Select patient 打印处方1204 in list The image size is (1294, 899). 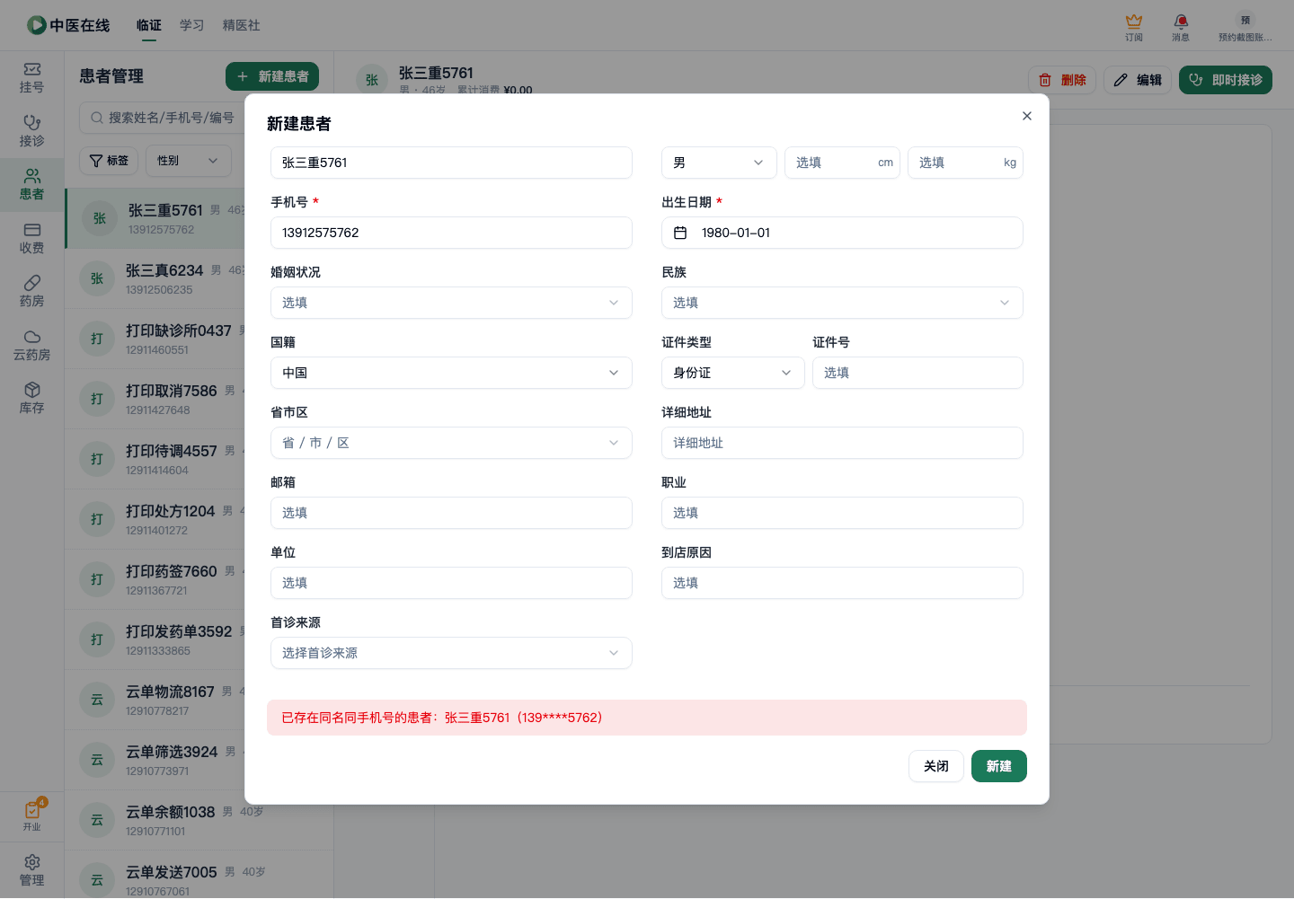coord(155,519)
